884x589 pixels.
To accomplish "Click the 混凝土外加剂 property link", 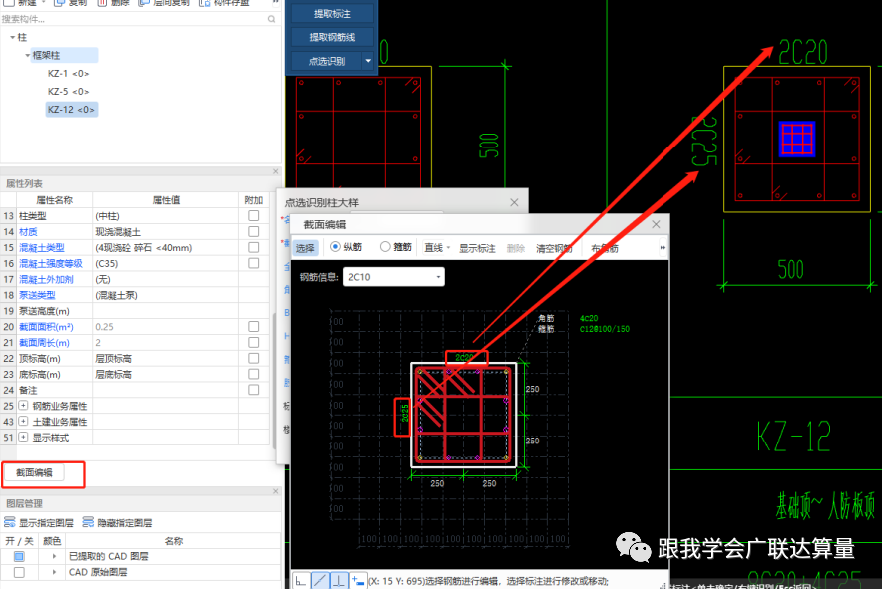I will (x=46, y=279).
